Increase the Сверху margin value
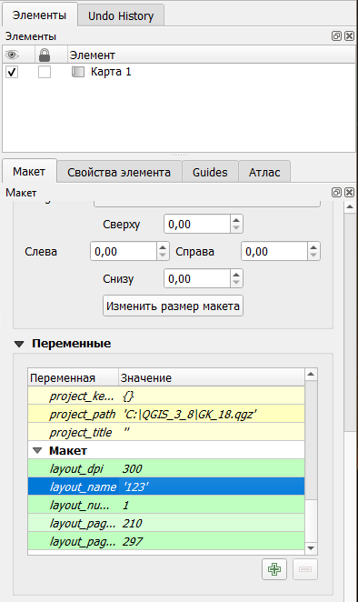 pos(236,220)
